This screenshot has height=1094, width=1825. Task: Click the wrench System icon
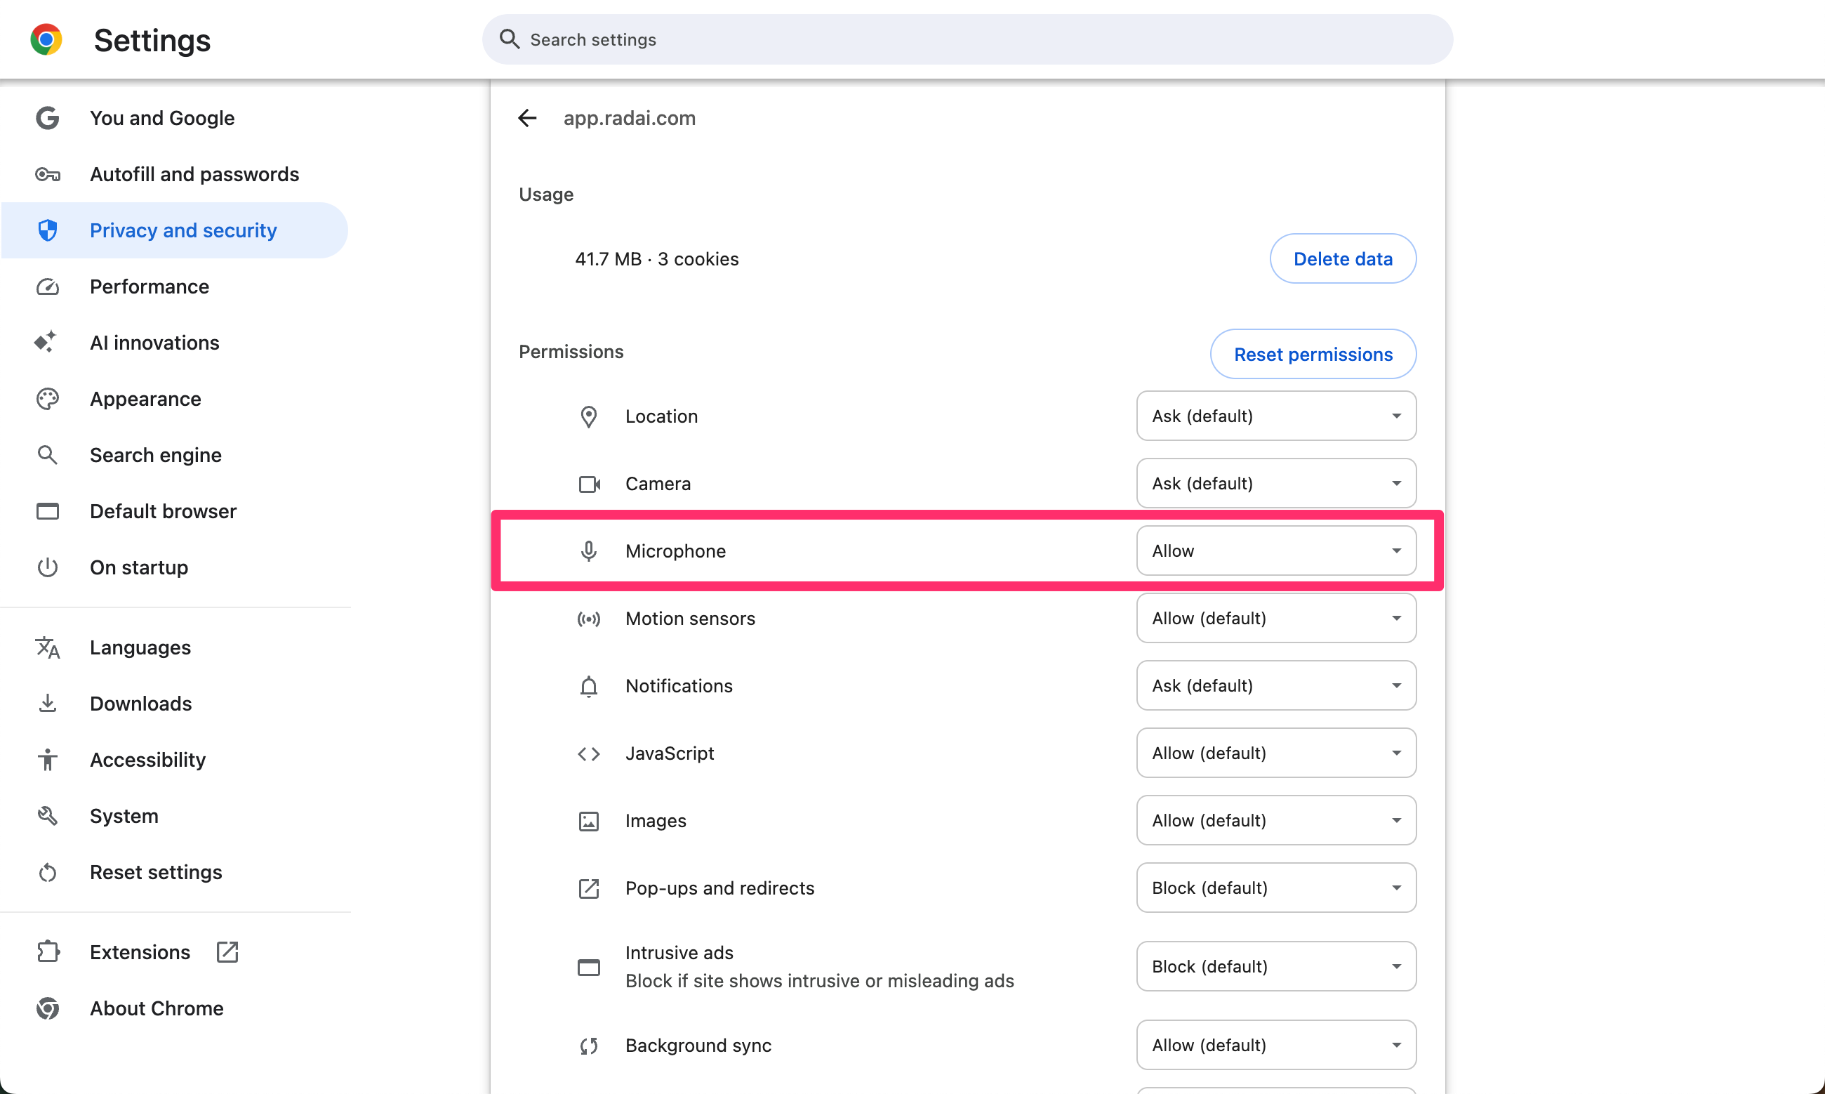[48, 815]
